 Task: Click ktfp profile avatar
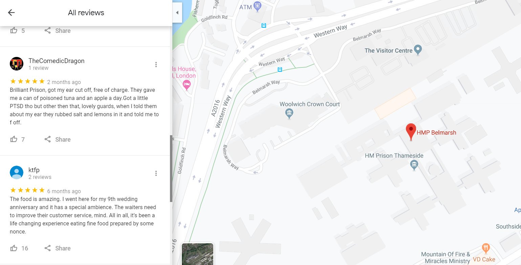tap(17, 172)
